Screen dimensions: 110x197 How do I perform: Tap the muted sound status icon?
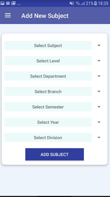click(x=72, y=3)
